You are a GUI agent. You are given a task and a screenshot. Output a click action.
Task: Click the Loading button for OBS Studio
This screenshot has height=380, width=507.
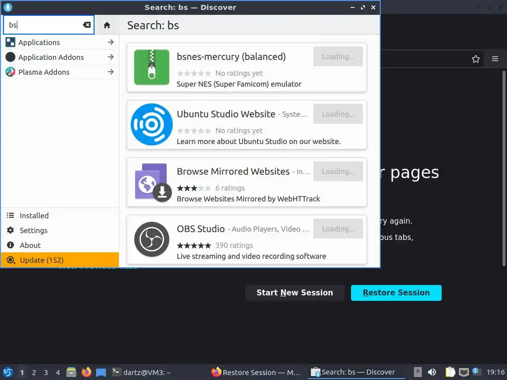click(x=338, y=229)
